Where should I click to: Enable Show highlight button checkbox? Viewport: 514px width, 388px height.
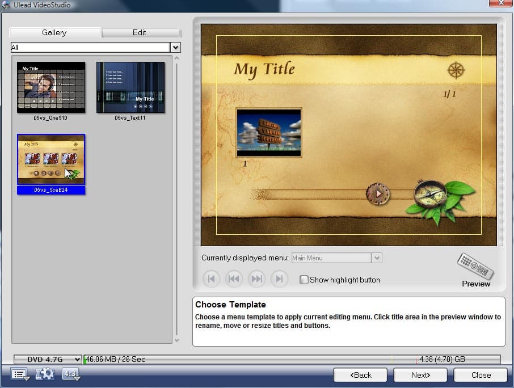[304, 280]
